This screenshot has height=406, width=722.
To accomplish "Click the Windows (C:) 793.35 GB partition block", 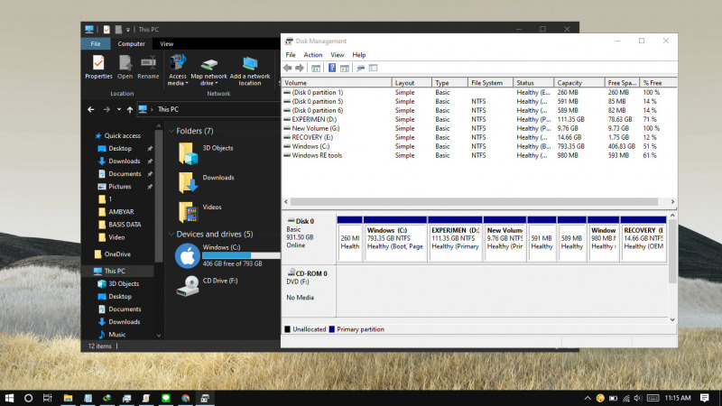I will point(395,239).
